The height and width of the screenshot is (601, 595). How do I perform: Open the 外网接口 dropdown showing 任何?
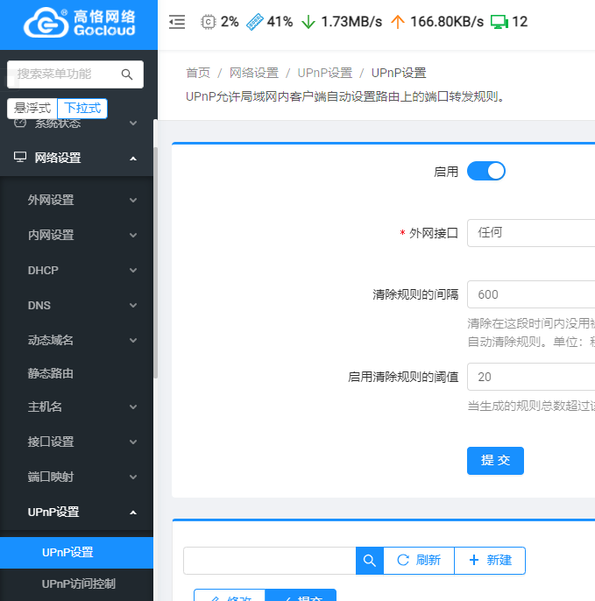click(x=531, y=233)
